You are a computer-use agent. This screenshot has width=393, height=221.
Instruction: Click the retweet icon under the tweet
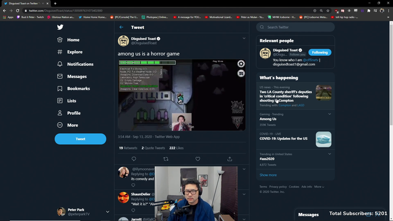coord(166,159)
